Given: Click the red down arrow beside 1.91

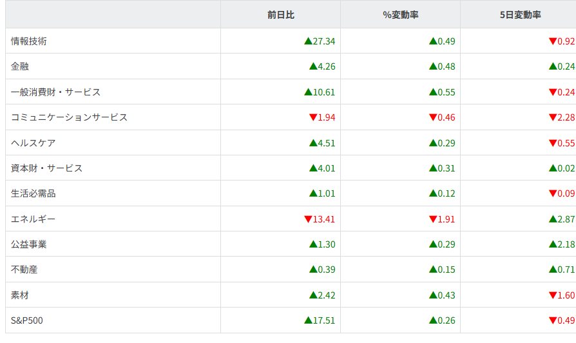Looking at the screenshot, I should pos(433,219).
